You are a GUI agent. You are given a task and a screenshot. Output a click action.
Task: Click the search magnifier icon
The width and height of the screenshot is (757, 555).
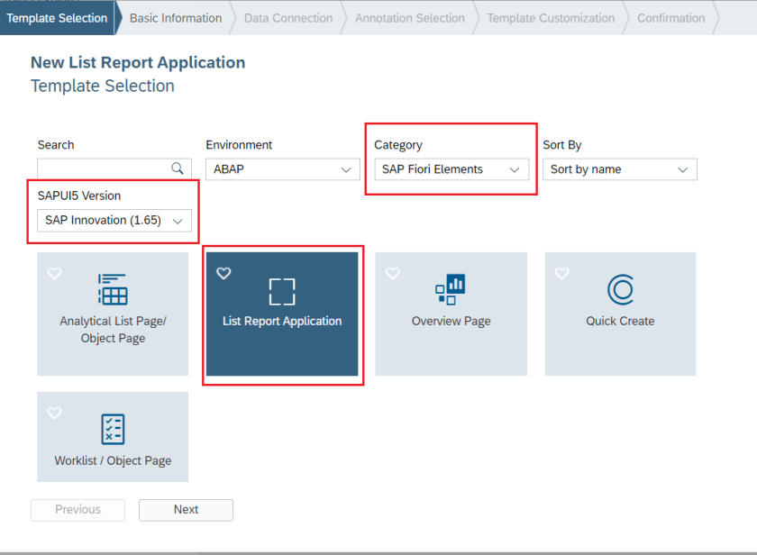(x=178, y=168)
